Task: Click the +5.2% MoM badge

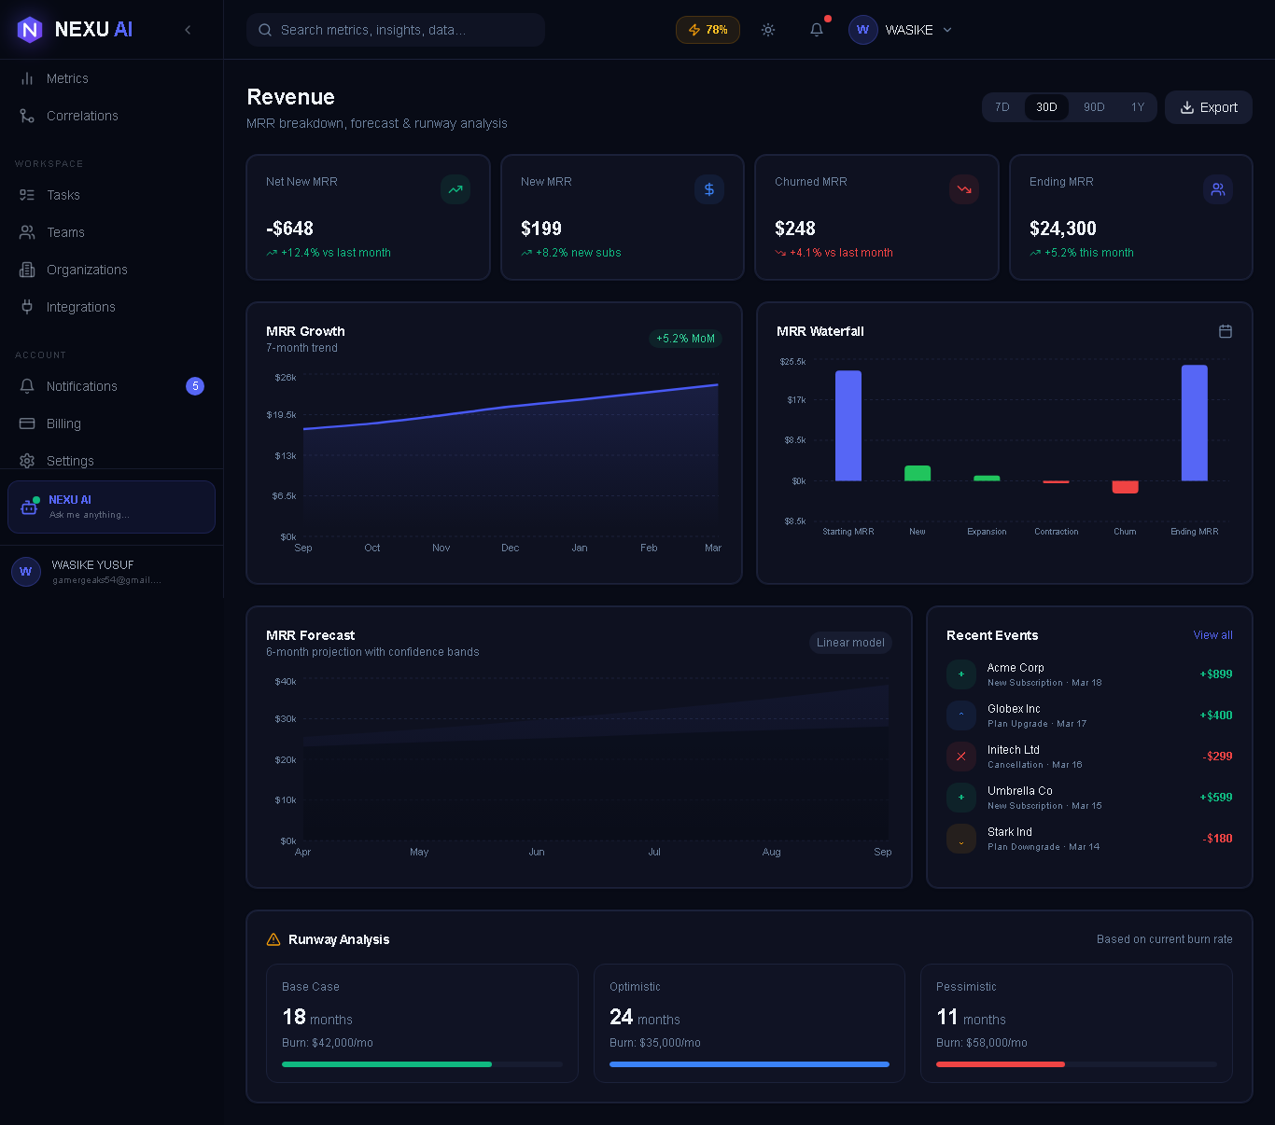Action: point(685,339)
